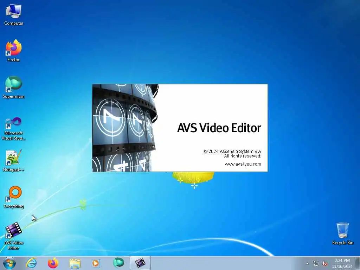The width and height of the screenshot is (360, 270).
Task: Select the Computer desktop icon
Action: [14, 14]
